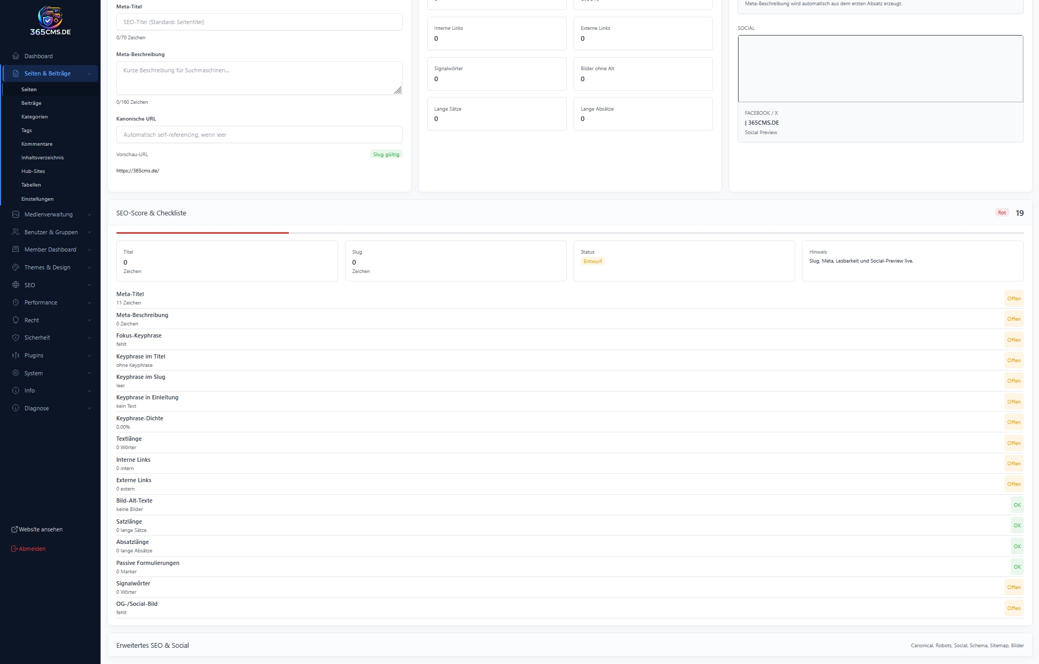The height and width of the screenshot is (664, 1039).
Task: Click the Themes & Design palette icon
Action: [16, 267]
